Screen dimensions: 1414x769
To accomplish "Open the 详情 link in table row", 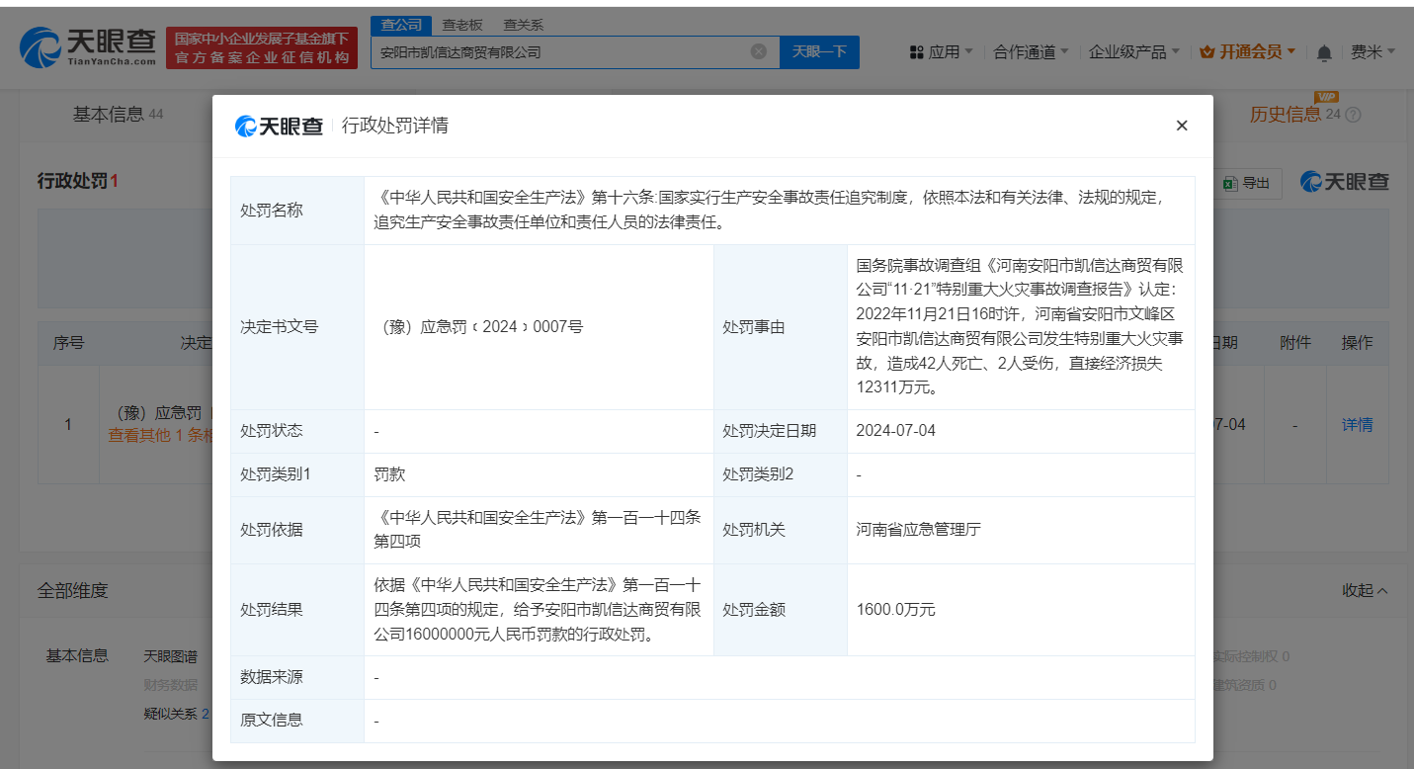I will (1357, 424).
